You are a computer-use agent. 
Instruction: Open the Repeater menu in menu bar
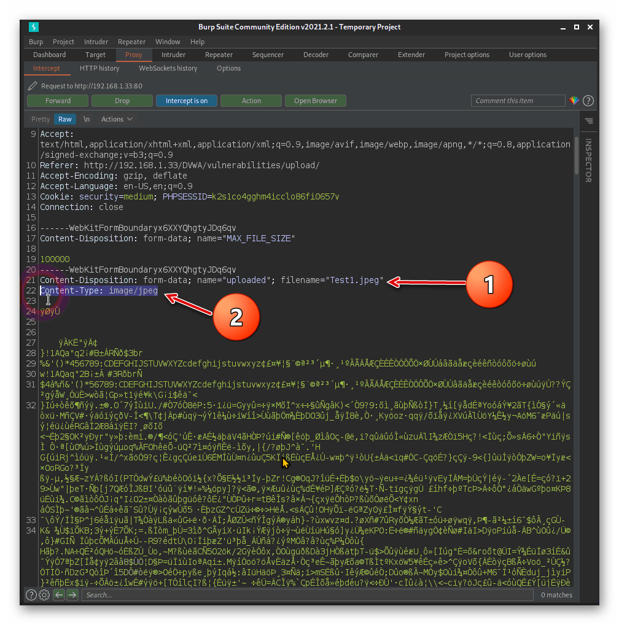[131, 42]
